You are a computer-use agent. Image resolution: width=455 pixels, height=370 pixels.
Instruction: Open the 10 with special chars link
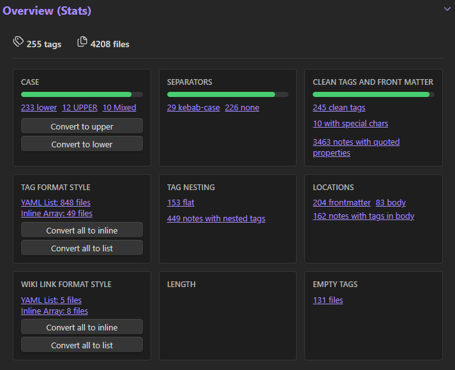pos(350,124)
